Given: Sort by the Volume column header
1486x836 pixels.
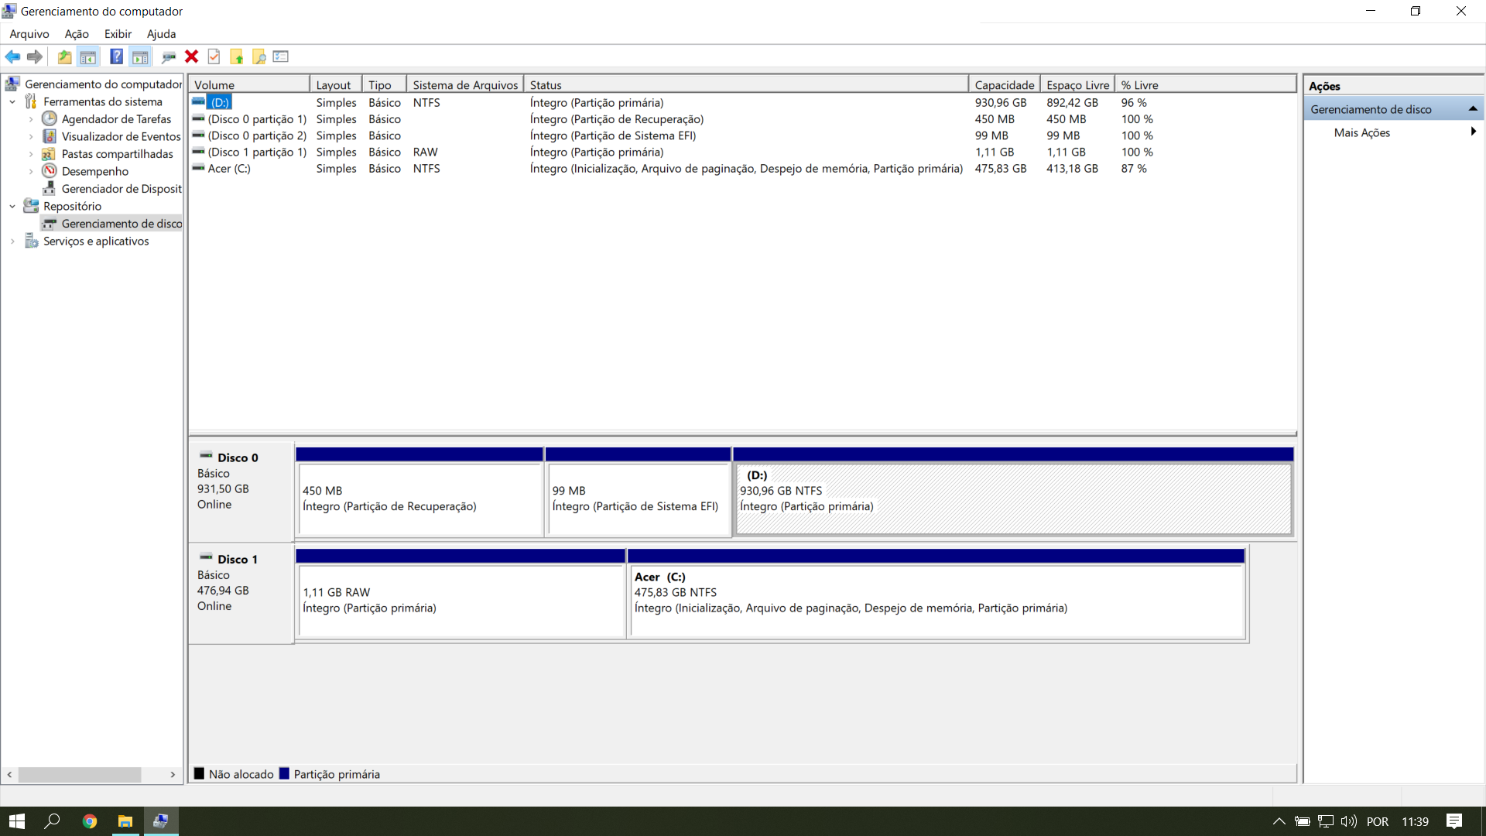Looking at the screenshot, I should (249, 84).
